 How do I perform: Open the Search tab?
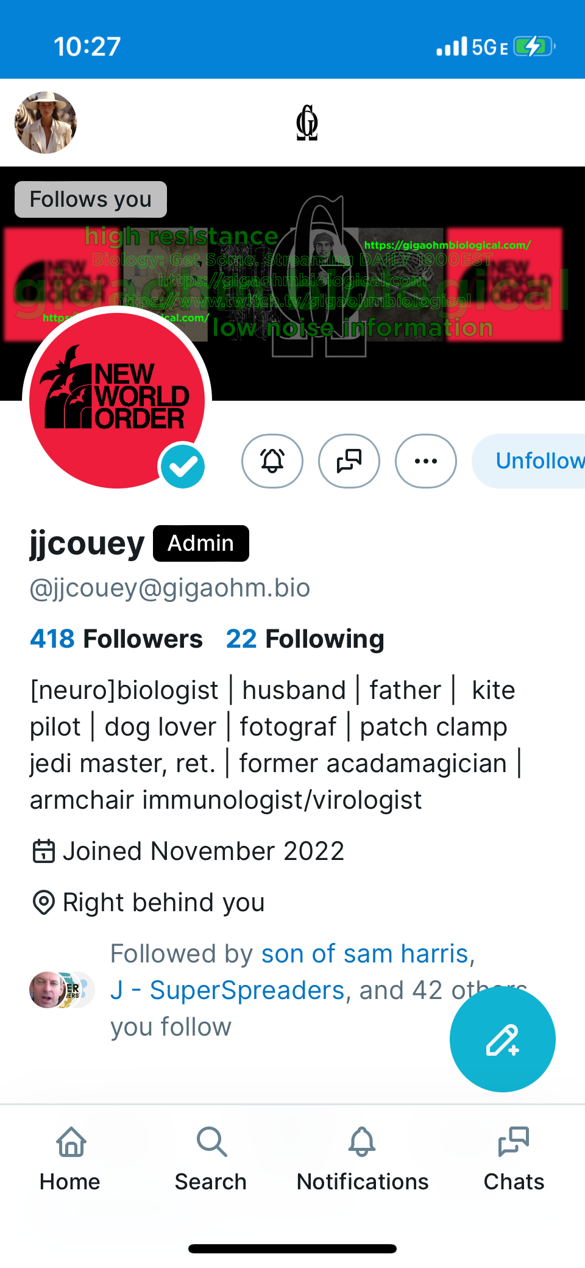coord(211,1159)
